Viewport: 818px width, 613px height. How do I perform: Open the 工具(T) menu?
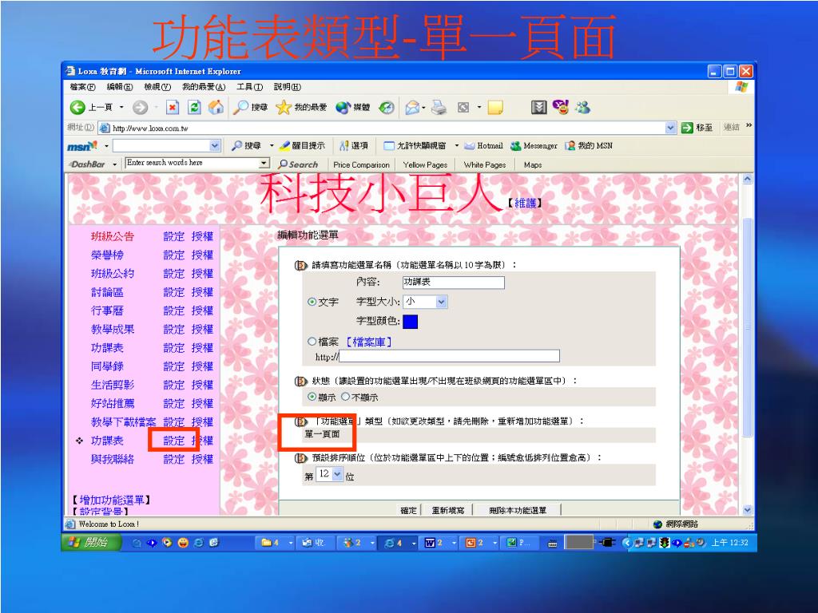(x=249, y=87)
